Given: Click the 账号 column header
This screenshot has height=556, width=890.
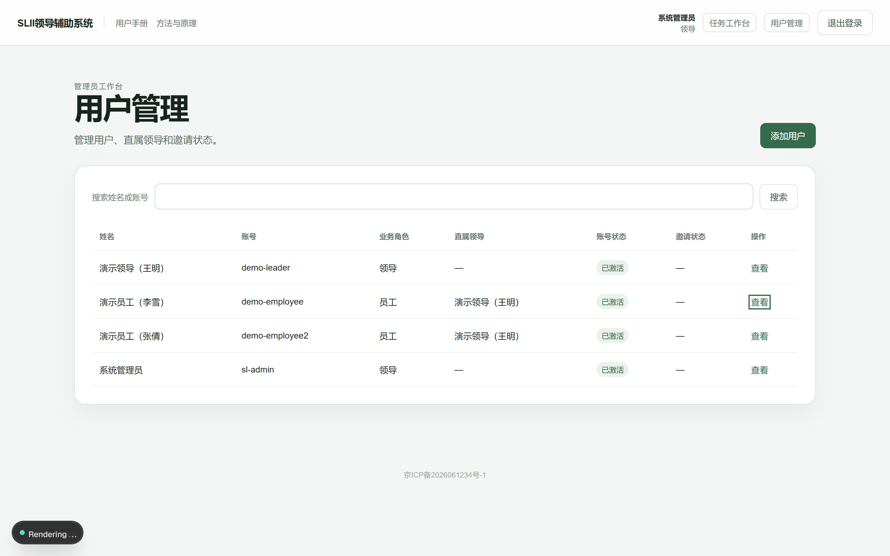Looking at the screenshot, I should [248, 236].
